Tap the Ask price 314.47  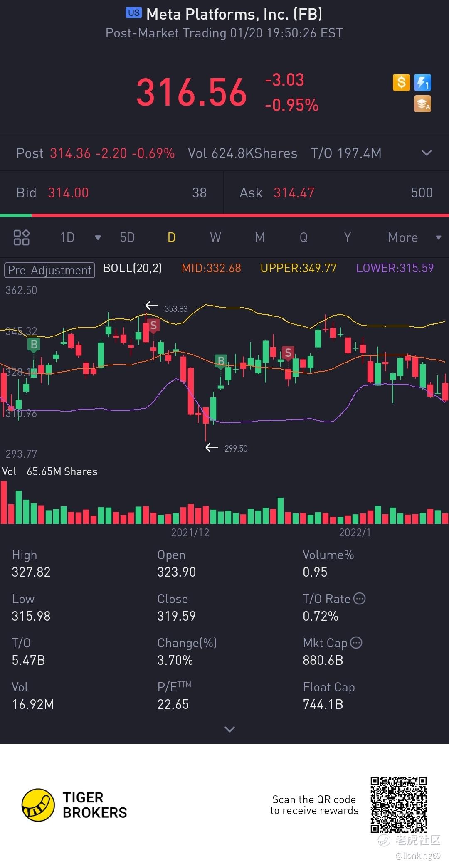coord(294,192)
